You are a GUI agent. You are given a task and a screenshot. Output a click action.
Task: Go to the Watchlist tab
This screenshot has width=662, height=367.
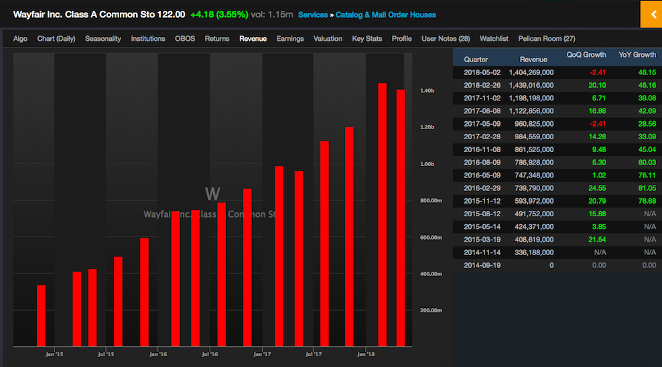point(494,39)
